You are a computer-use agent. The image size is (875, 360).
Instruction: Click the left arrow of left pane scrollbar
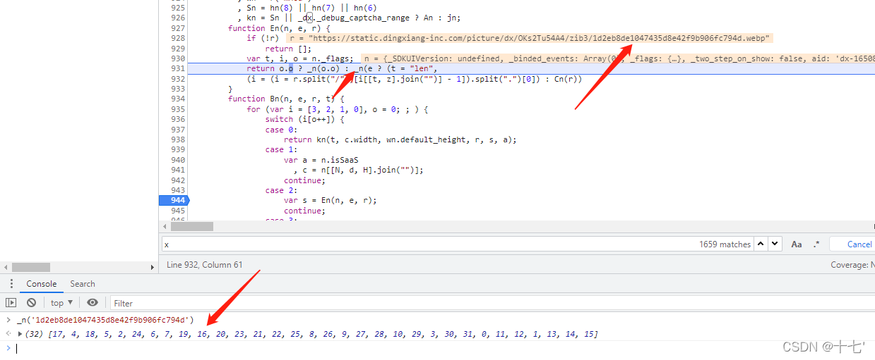click(6, 267)
